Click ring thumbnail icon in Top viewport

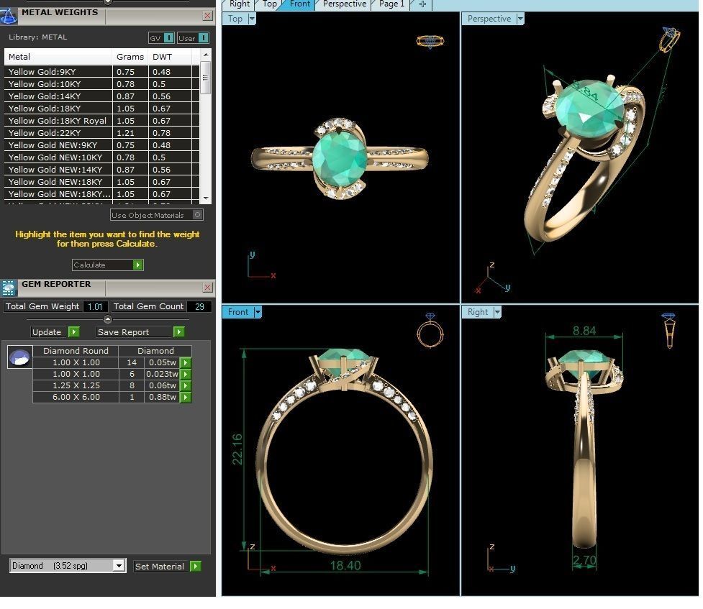click(430, 42)
